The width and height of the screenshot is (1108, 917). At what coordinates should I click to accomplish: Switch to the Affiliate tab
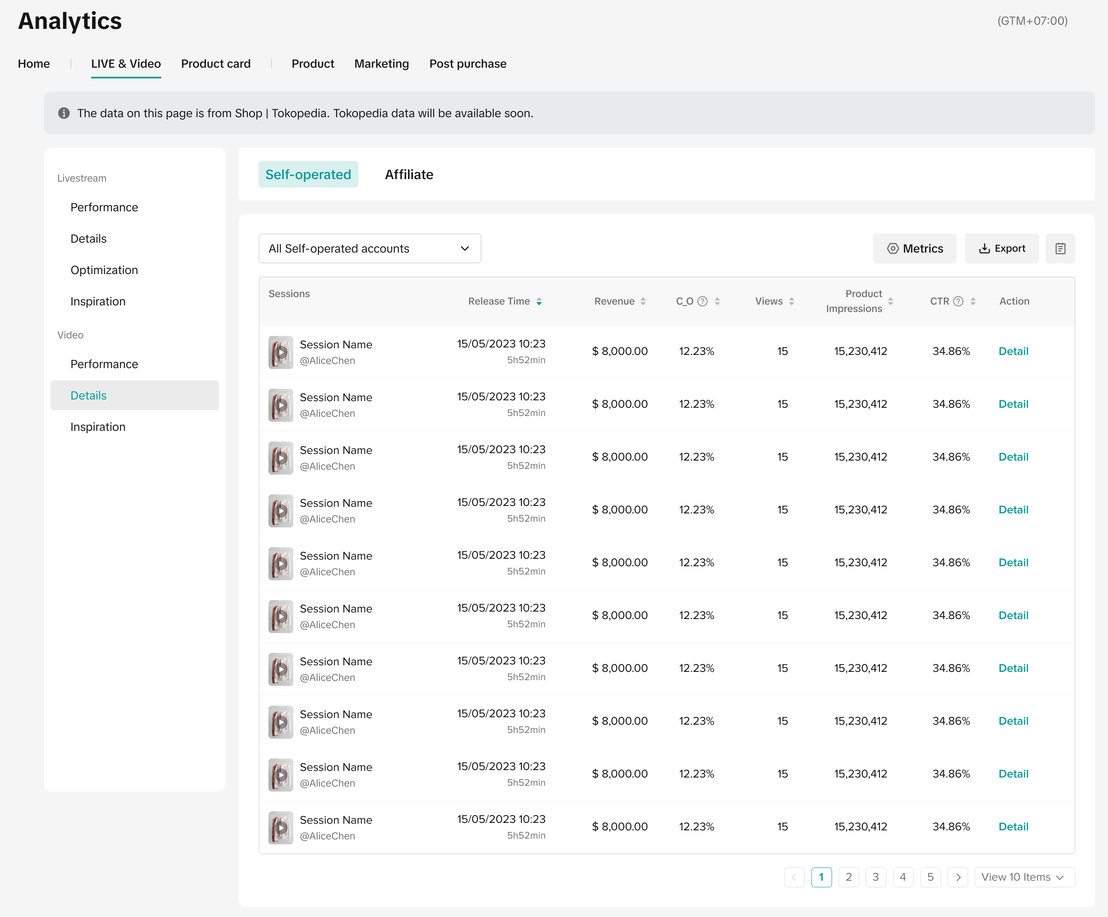[x=409, y=174]
